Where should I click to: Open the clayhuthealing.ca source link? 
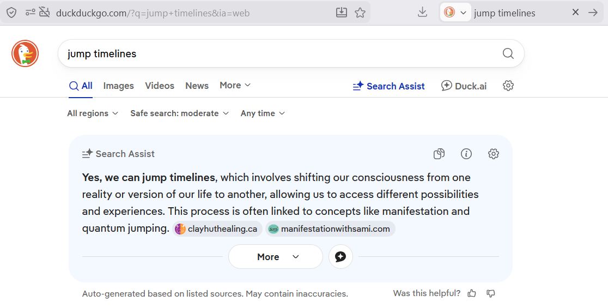pyautogui.click(x=217, y=229)
